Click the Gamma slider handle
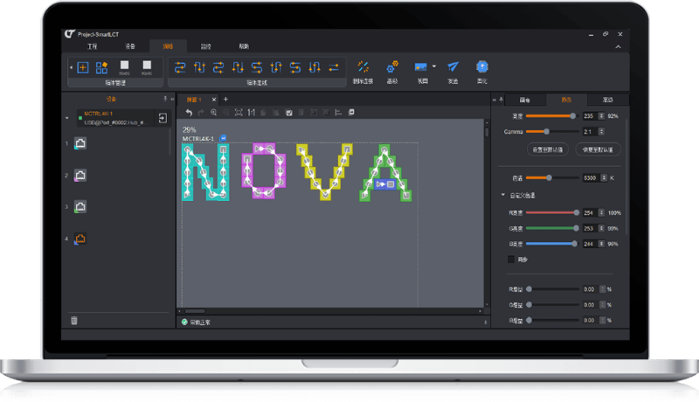Image resolution: width=699 pixels, height=402 pixels. pos(547,131)
